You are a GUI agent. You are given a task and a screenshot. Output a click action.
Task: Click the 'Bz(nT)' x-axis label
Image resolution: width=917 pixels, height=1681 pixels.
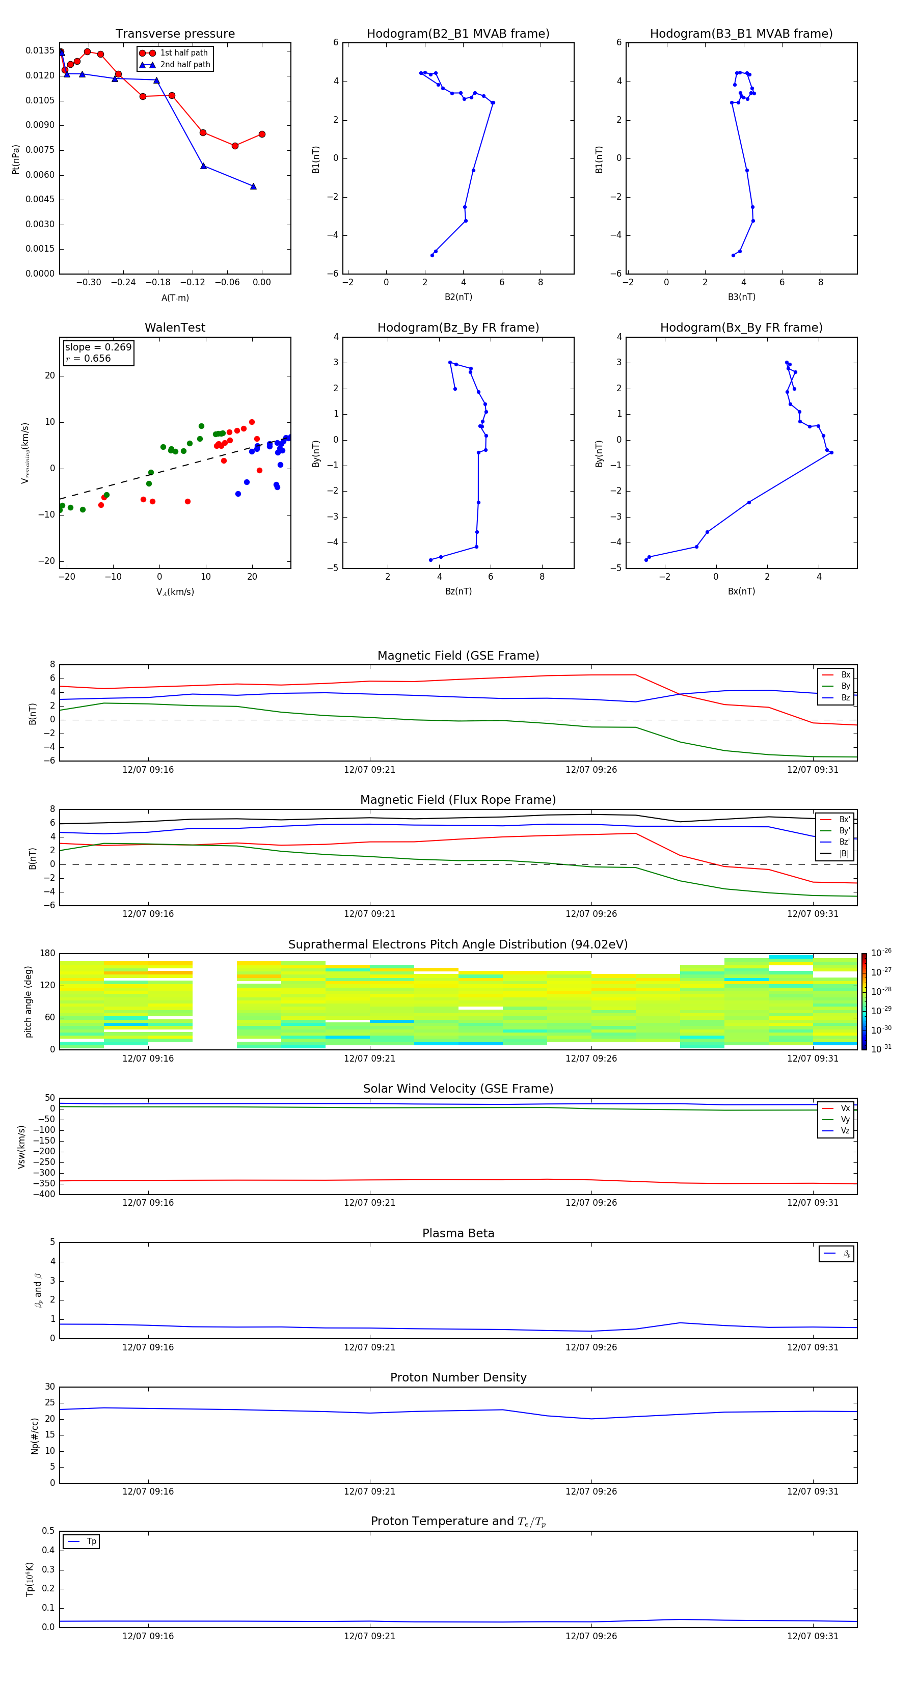coord(458,592)
